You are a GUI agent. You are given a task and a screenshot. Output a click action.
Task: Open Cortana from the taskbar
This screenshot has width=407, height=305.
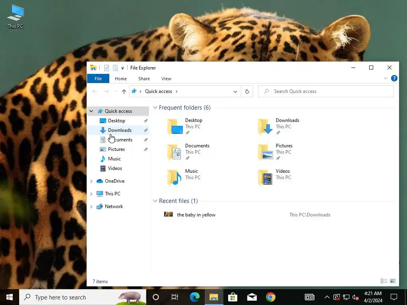[156, 297]
